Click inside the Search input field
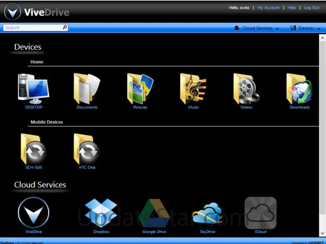This screenshot has height=244, width=326. click(x=32, y=28)
